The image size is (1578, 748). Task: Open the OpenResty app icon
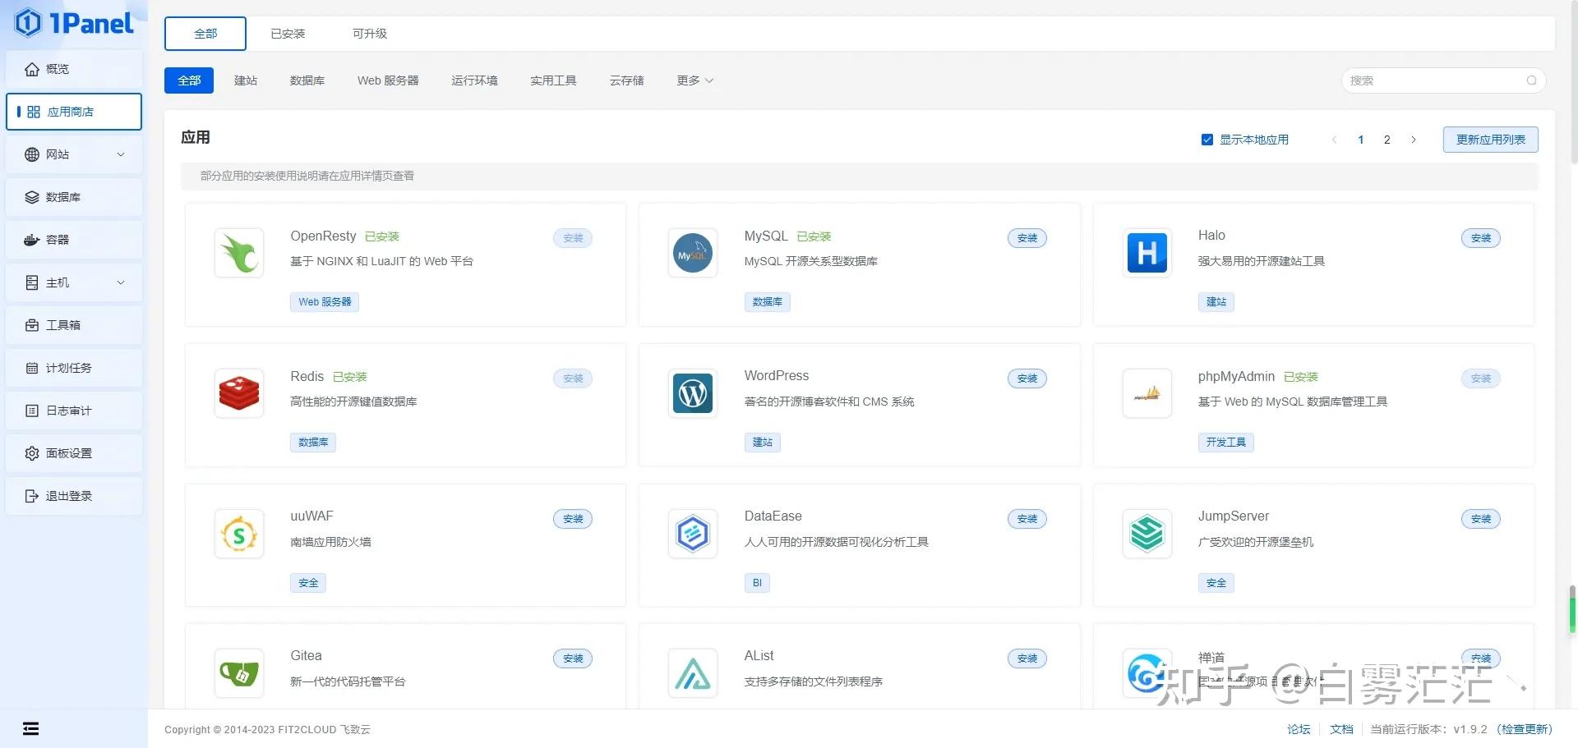239,253
